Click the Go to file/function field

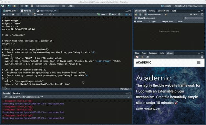coord(47,6)
